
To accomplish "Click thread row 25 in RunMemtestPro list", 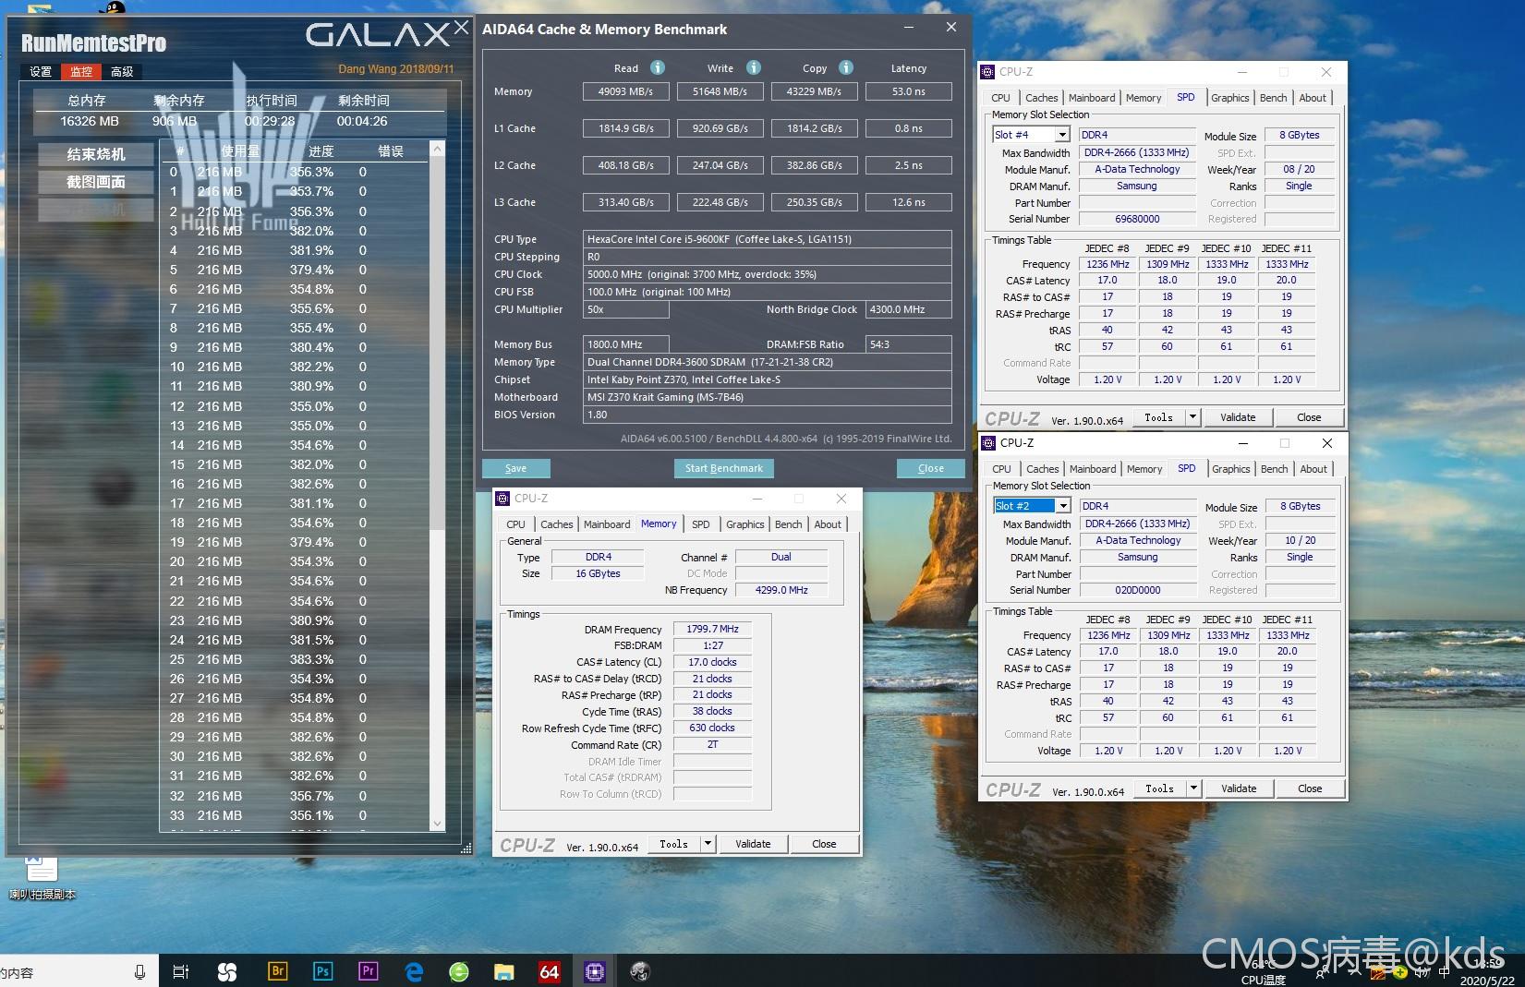I will click(294, 659).
